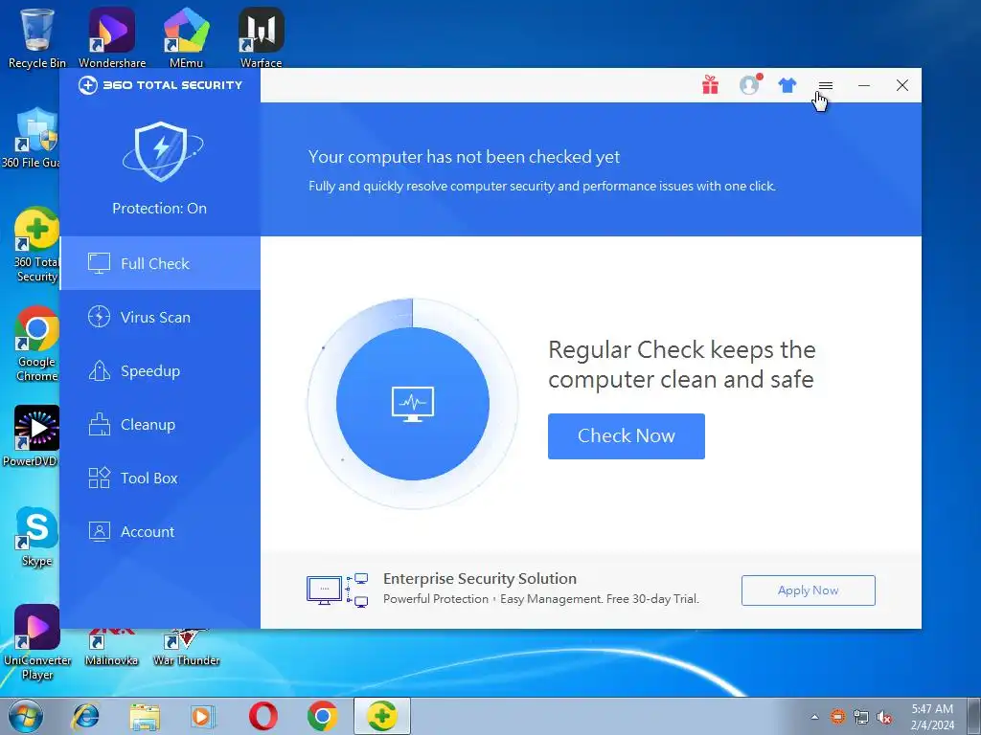
Task: Select the Skype desktop shortcut
Action: pos(37,536)
